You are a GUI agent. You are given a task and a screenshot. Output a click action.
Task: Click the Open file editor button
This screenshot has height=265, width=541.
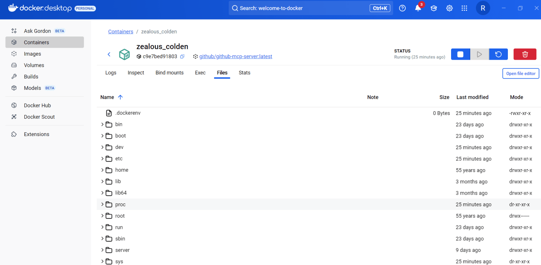coord(520,73)
